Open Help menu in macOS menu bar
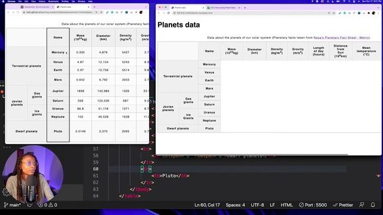This screenshot has width=383, height=215. (90, 1)
